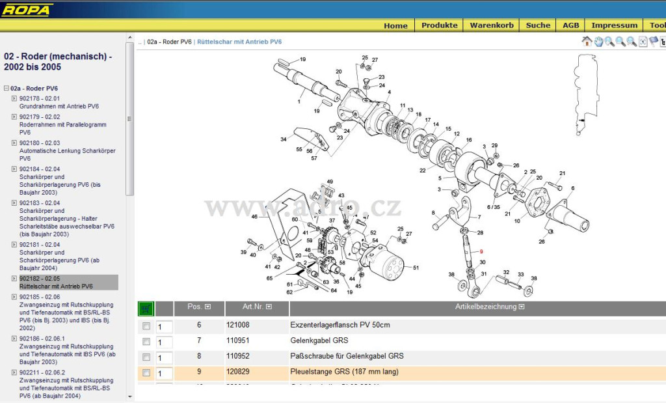
Task: Open the Impressum page
Action: click(x=614, y=25)
